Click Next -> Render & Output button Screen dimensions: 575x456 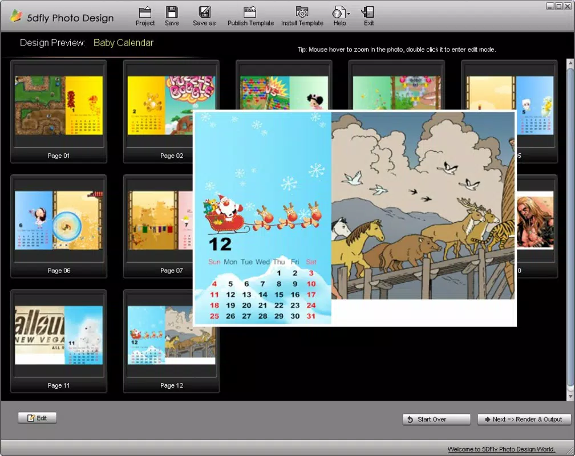click(x=524, y=420)
